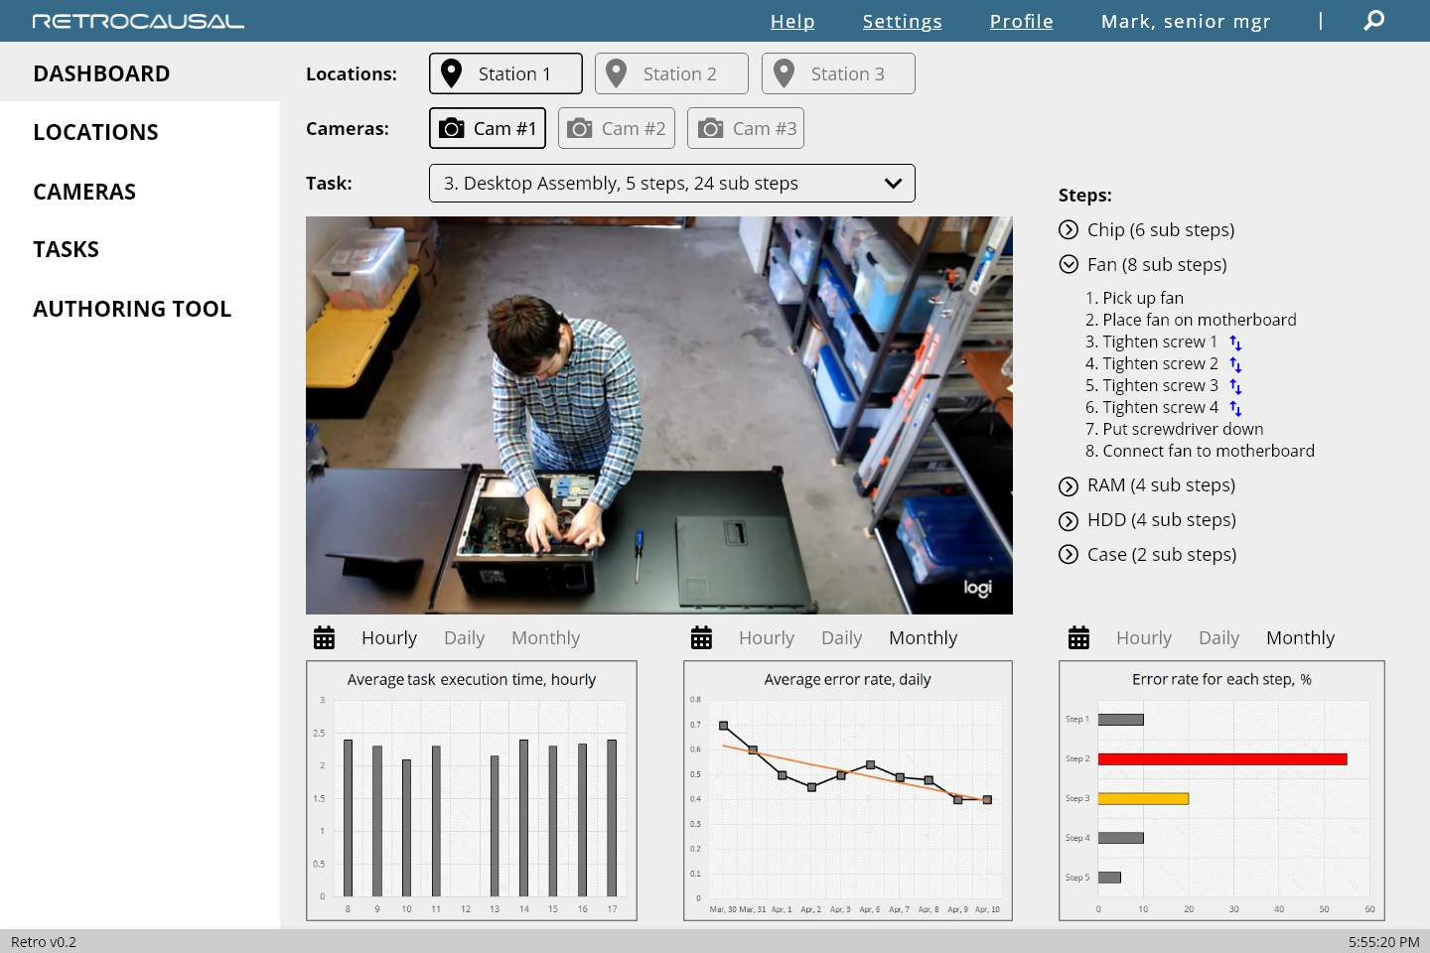
Task: Click the calendar icon above the error rate chart
Action: 702,637
